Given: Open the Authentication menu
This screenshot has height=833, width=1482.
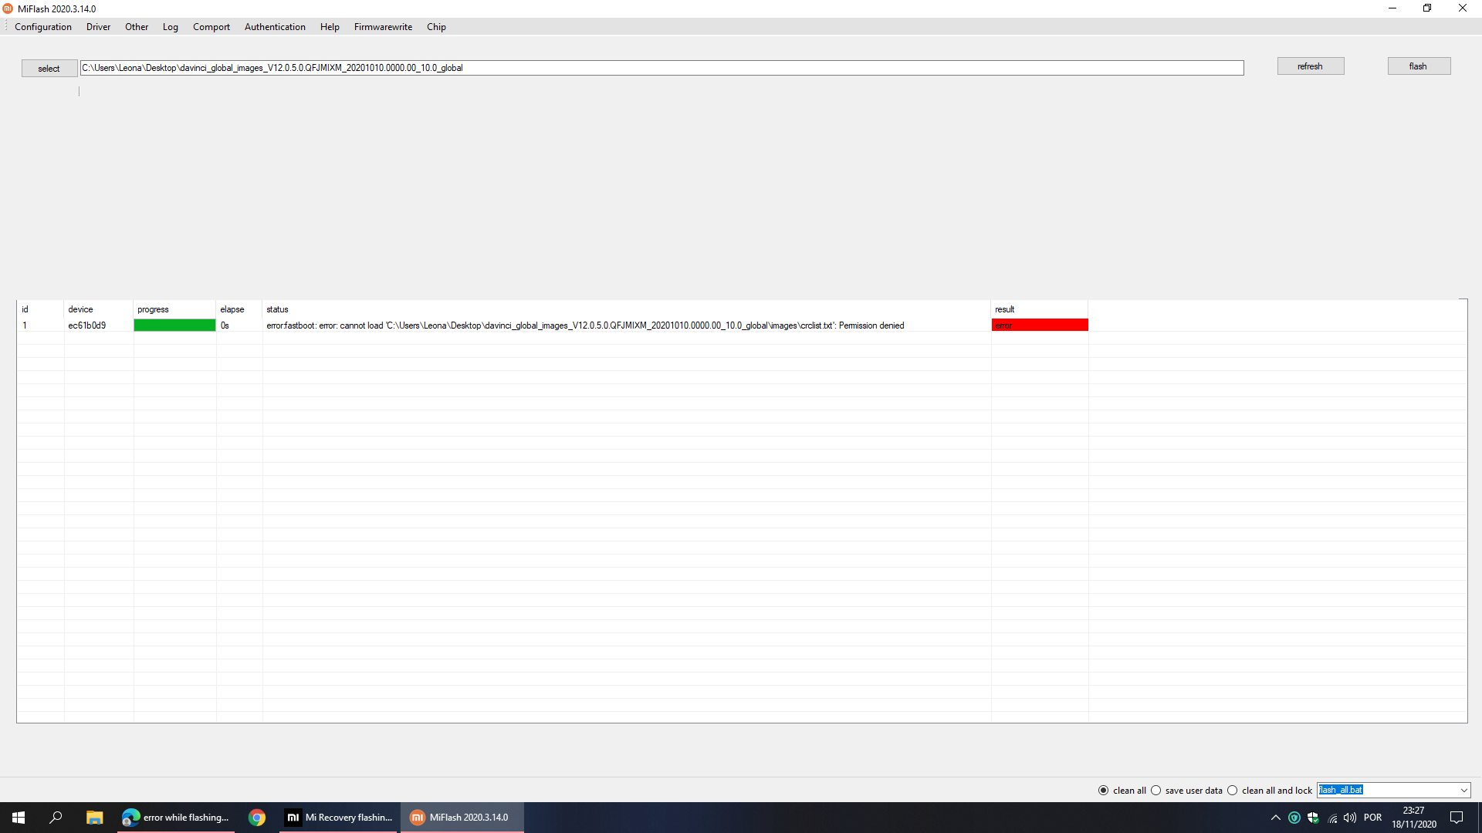Looking at the screenshot, I should [x=275, y=27].
